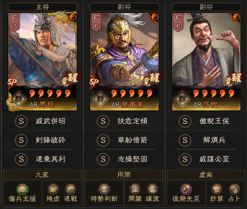
Task: Click the 掩虚 tactic icon
Action: 53,189
